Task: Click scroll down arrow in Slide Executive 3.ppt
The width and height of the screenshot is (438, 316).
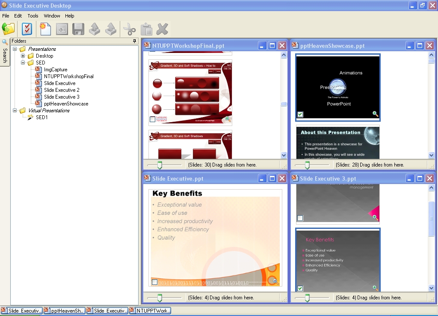Action: point(431,288)
